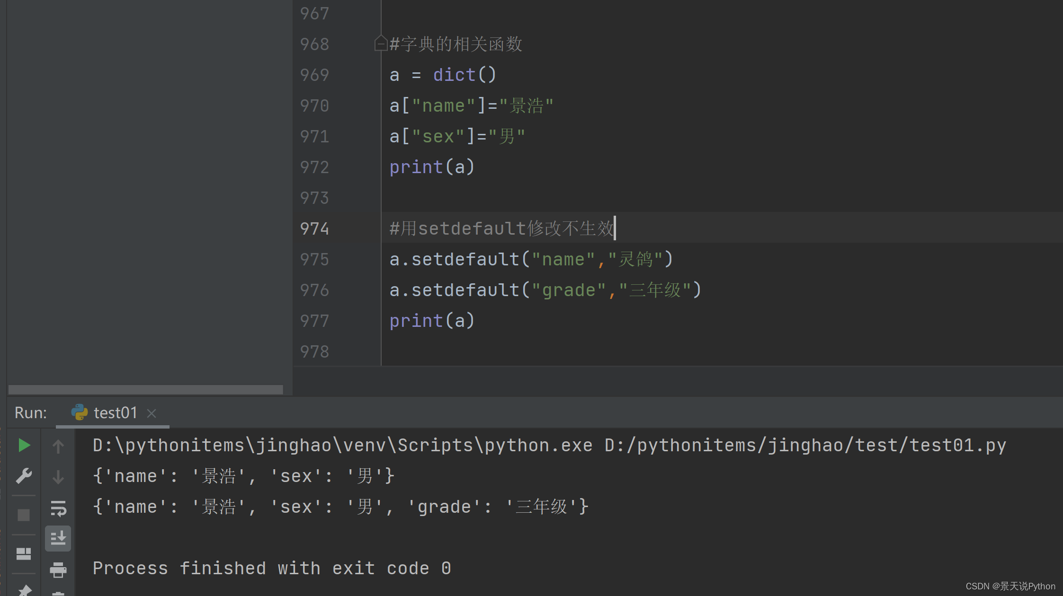
Task: Click the horizontal scrollbar of the left panel
Action: pos(146,390)
